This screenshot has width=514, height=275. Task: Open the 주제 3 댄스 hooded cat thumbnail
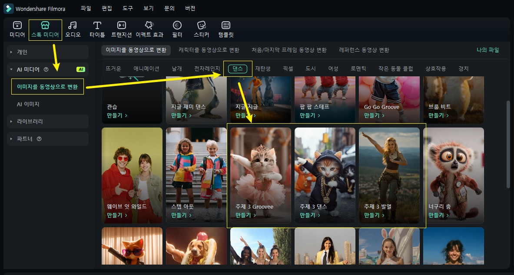[x=325, y=176]
